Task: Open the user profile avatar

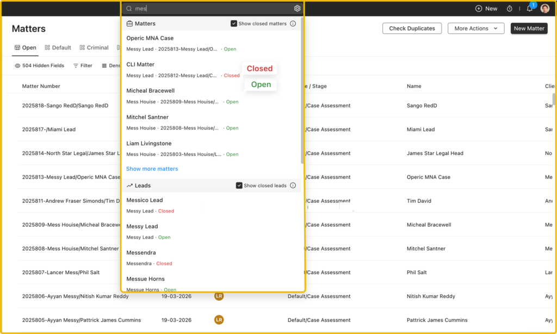Action: click(544, 9)
